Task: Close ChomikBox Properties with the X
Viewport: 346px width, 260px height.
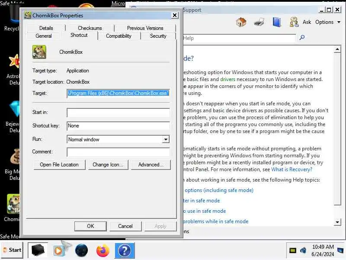Action: click(x=175, y=15)
